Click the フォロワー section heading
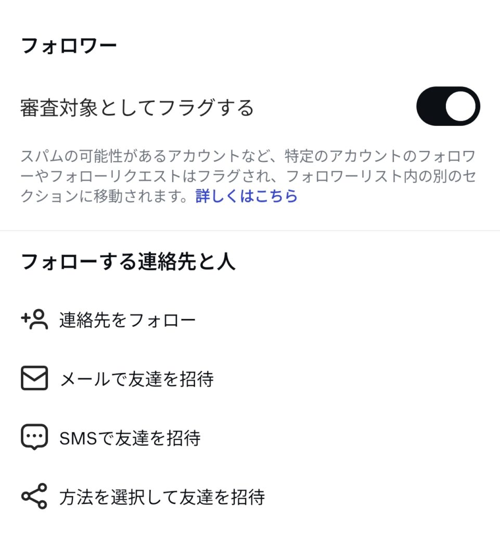500x533 pixels. pyautogui.click(x=69, y=46)
